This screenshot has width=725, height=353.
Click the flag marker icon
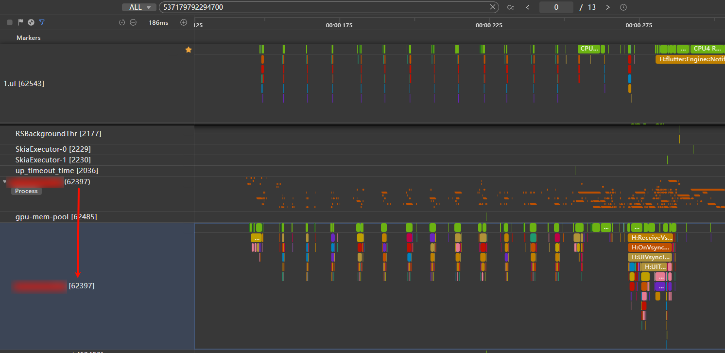pyautogui.click(x=20, y=22)
